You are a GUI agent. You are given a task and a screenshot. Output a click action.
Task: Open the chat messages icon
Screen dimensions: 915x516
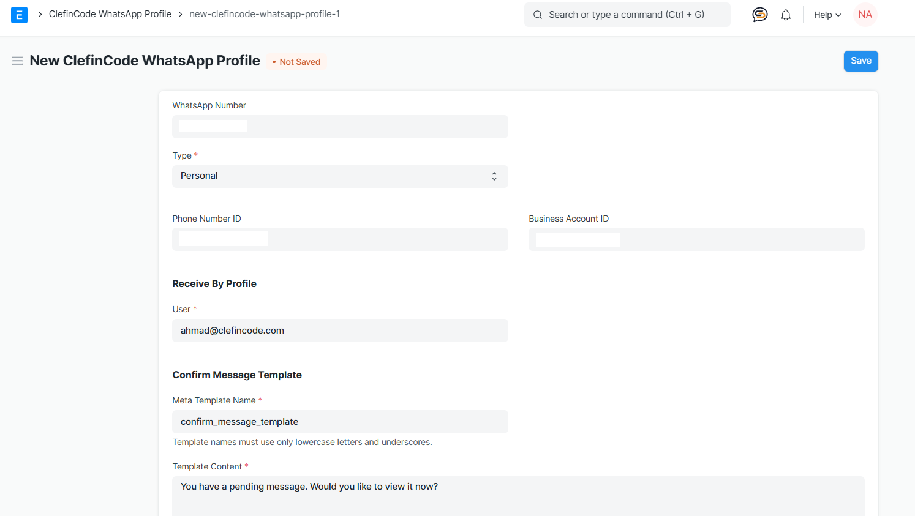click(759, 15)
